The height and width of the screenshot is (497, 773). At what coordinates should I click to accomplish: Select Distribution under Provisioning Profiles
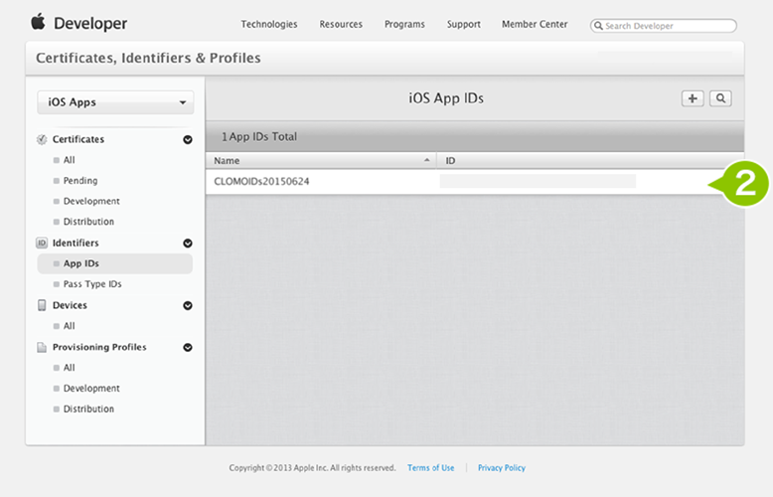point(88,410)
